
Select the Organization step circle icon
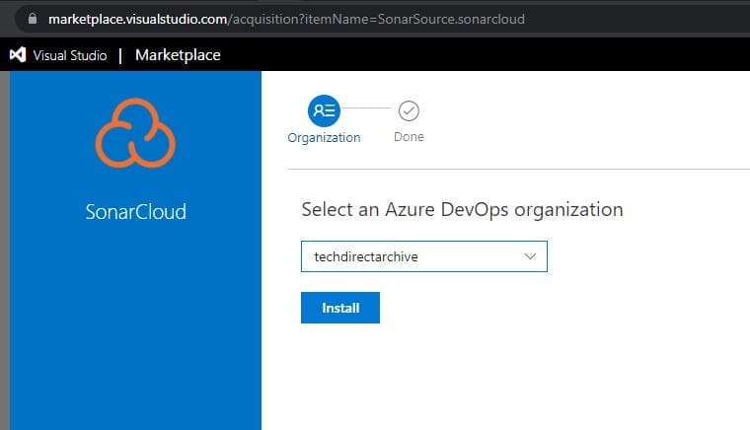pos(324,110)
